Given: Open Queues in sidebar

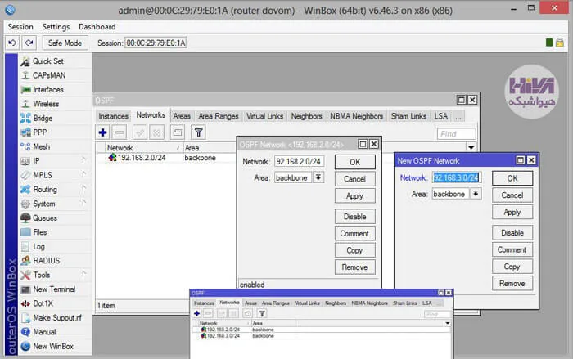Looking at the screenshot, I should pyautogui.click(x=55, y=218).
